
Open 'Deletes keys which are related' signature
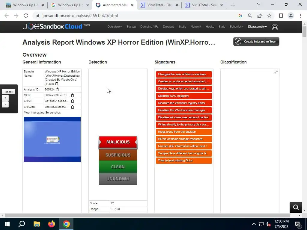[x=184, y=89]
